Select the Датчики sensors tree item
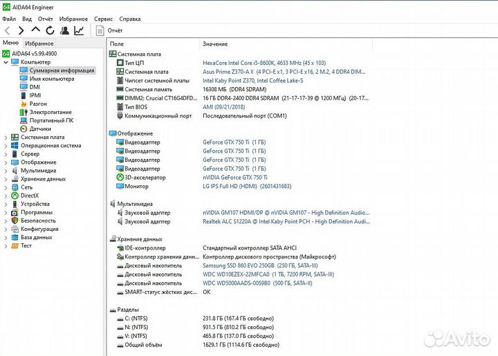 coord(40,129)
